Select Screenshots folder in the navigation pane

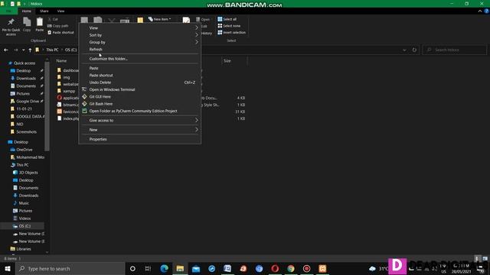pos(26,132)
